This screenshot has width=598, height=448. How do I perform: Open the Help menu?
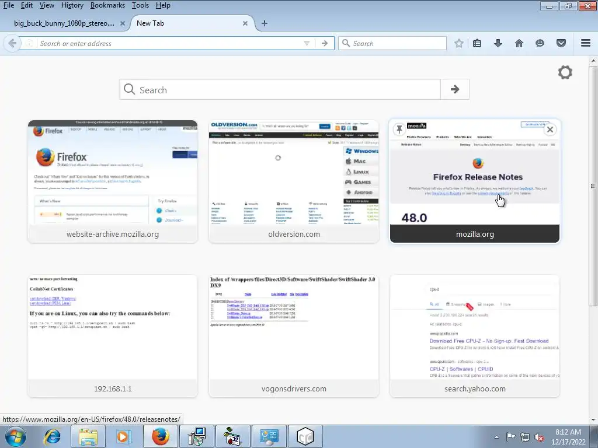pos(163,5)
